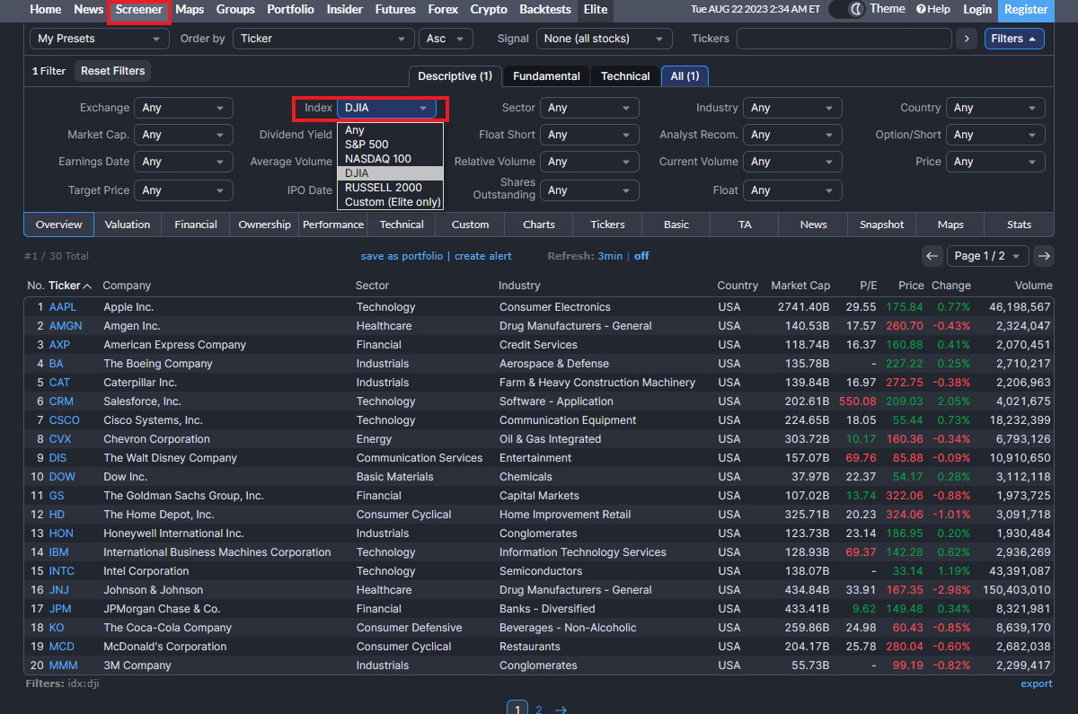Screen dimensions: 1078x714
Task: Open the Exchange filter dropdown
Action: point(183,108)
